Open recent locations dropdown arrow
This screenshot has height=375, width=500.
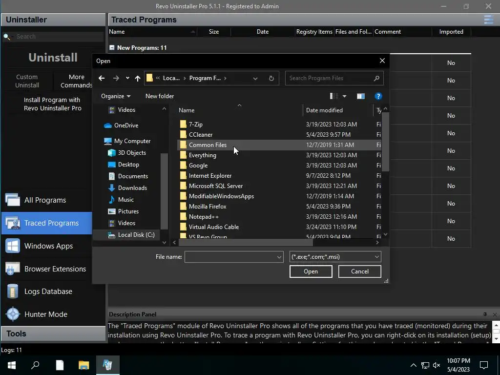(x=127, y=78)
